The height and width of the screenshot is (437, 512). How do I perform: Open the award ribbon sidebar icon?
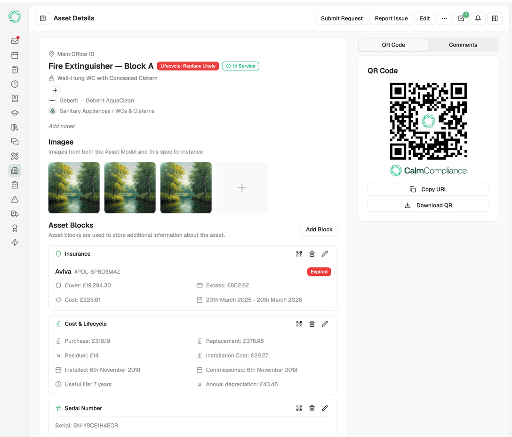tap(15, 228)
